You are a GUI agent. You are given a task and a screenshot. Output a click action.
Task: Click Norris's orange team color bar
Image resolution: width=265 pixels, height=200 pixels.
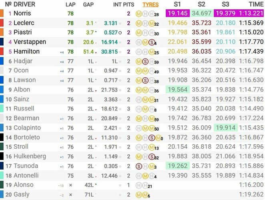coord(2,13)
